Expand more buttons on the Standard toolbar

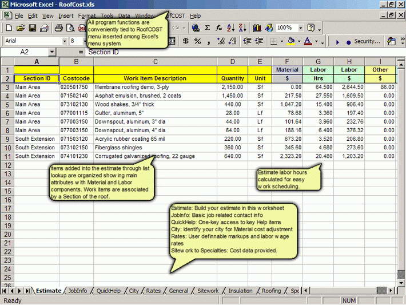coord(320,29)
